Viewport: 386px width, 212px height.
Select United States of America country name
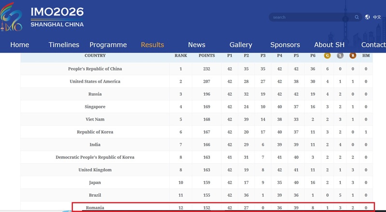[95, 81]
